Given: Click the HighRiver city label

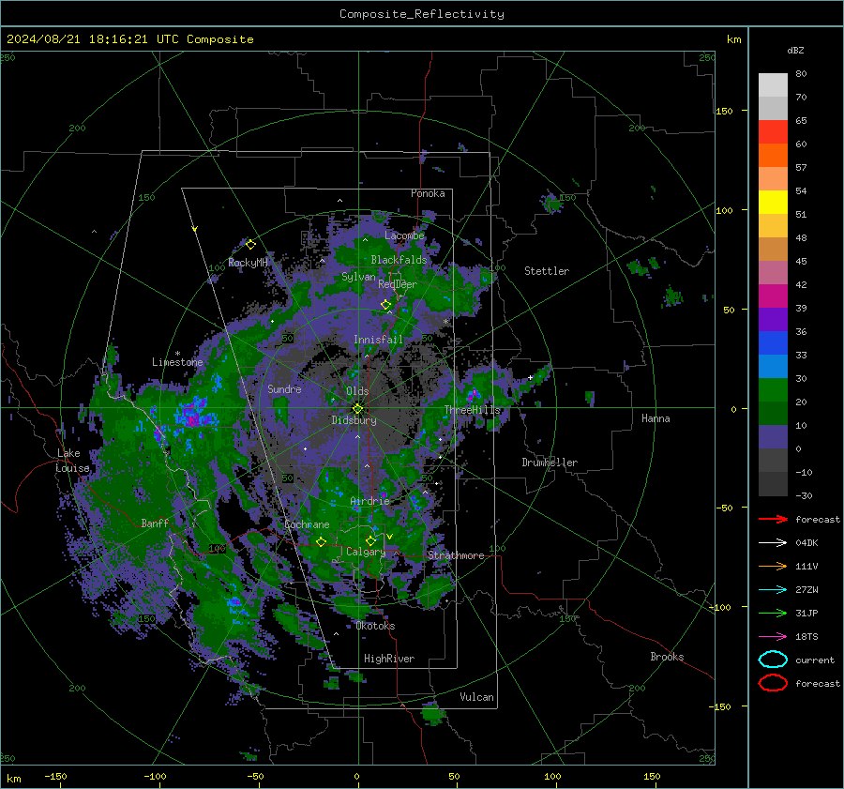Looking at the screenshot, I should coord(389,659).
